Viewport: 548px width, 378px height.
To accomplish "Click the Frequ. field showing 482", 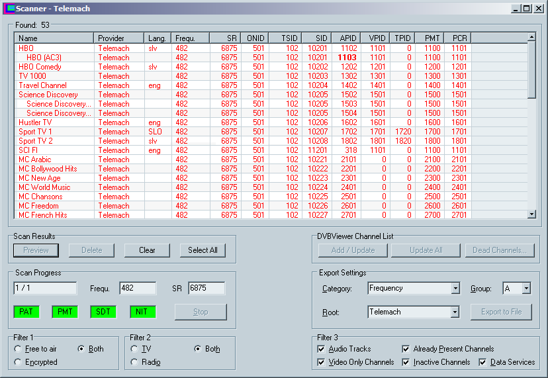I will tap(138, 288).
